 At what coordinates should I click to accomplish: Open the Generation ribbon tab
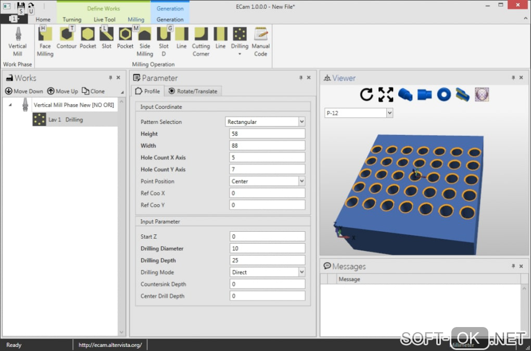[170, 19]
